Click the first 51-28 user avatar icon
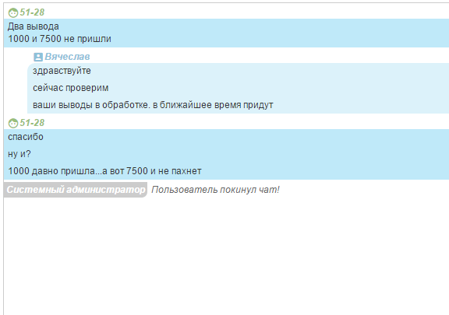This screenshot has height=315, width=449. 13,12
